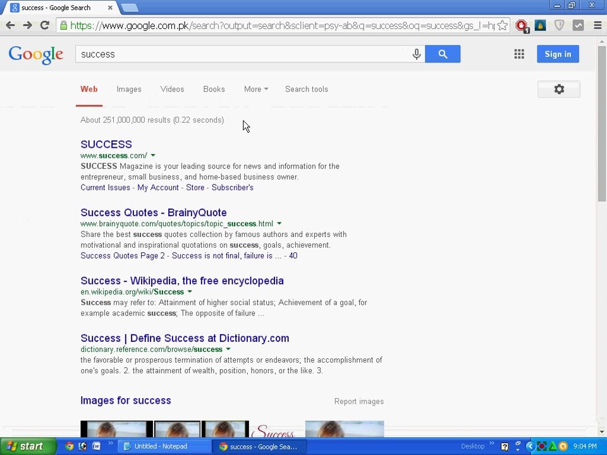
Task: Click the vertical scrollbar thumb
Action: [x=601, y=123]
